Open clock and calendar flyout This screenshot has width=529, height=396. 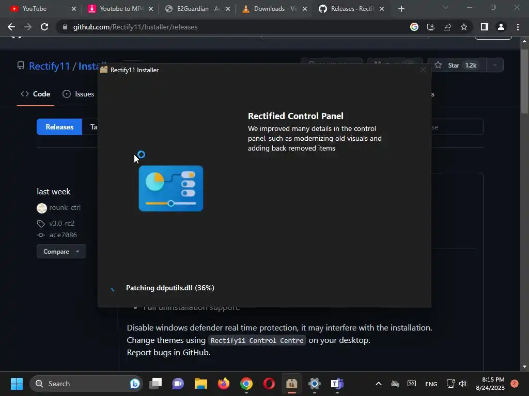click(x=490, y=384)
